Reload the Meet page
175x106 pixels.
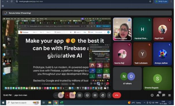[x=12, y=1]
